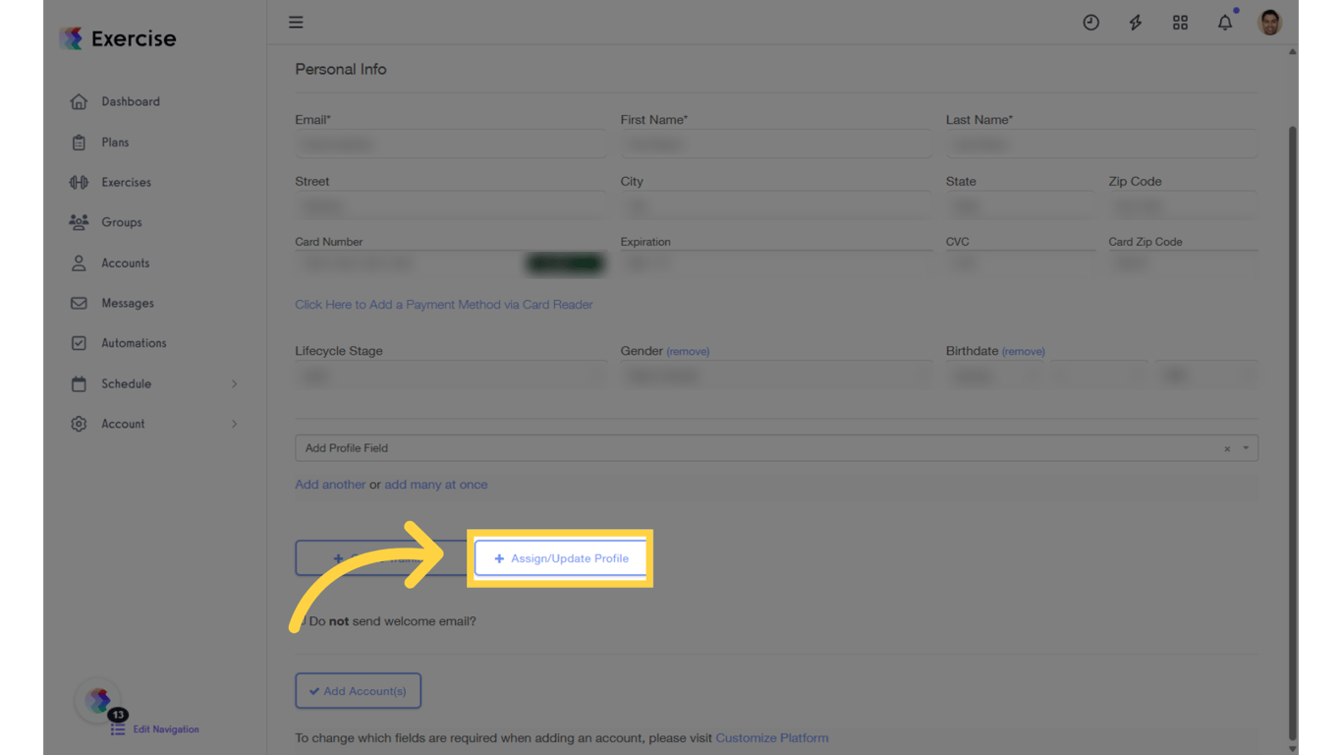
Task: Select Accounts in the sidebar menu
Action: [79, 262]
